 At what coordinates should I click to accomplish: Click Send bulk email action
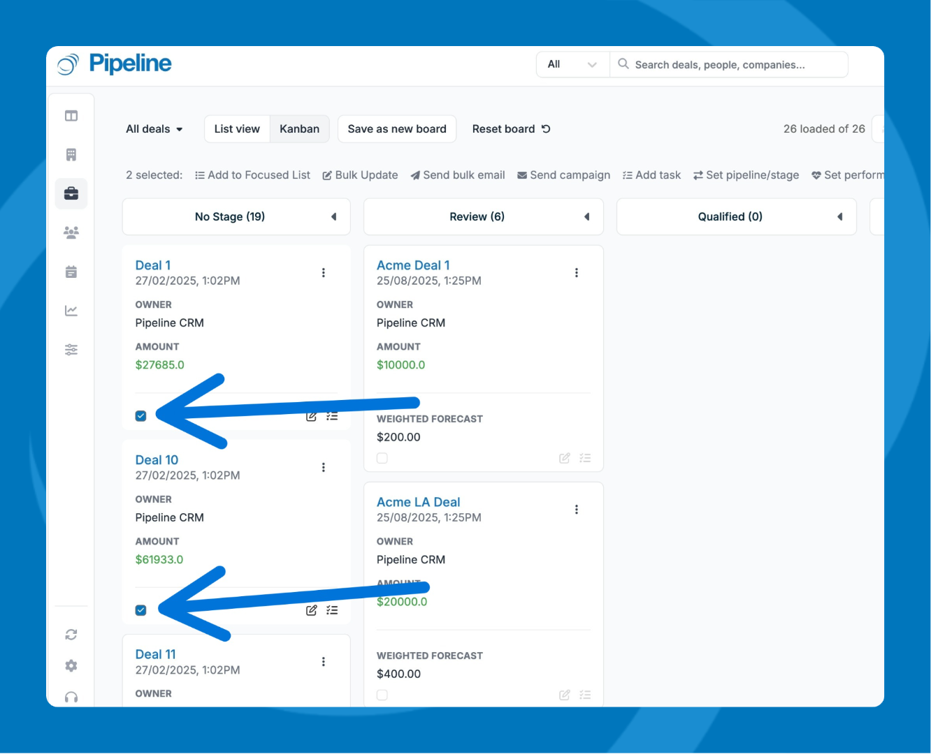pos(458,175)
